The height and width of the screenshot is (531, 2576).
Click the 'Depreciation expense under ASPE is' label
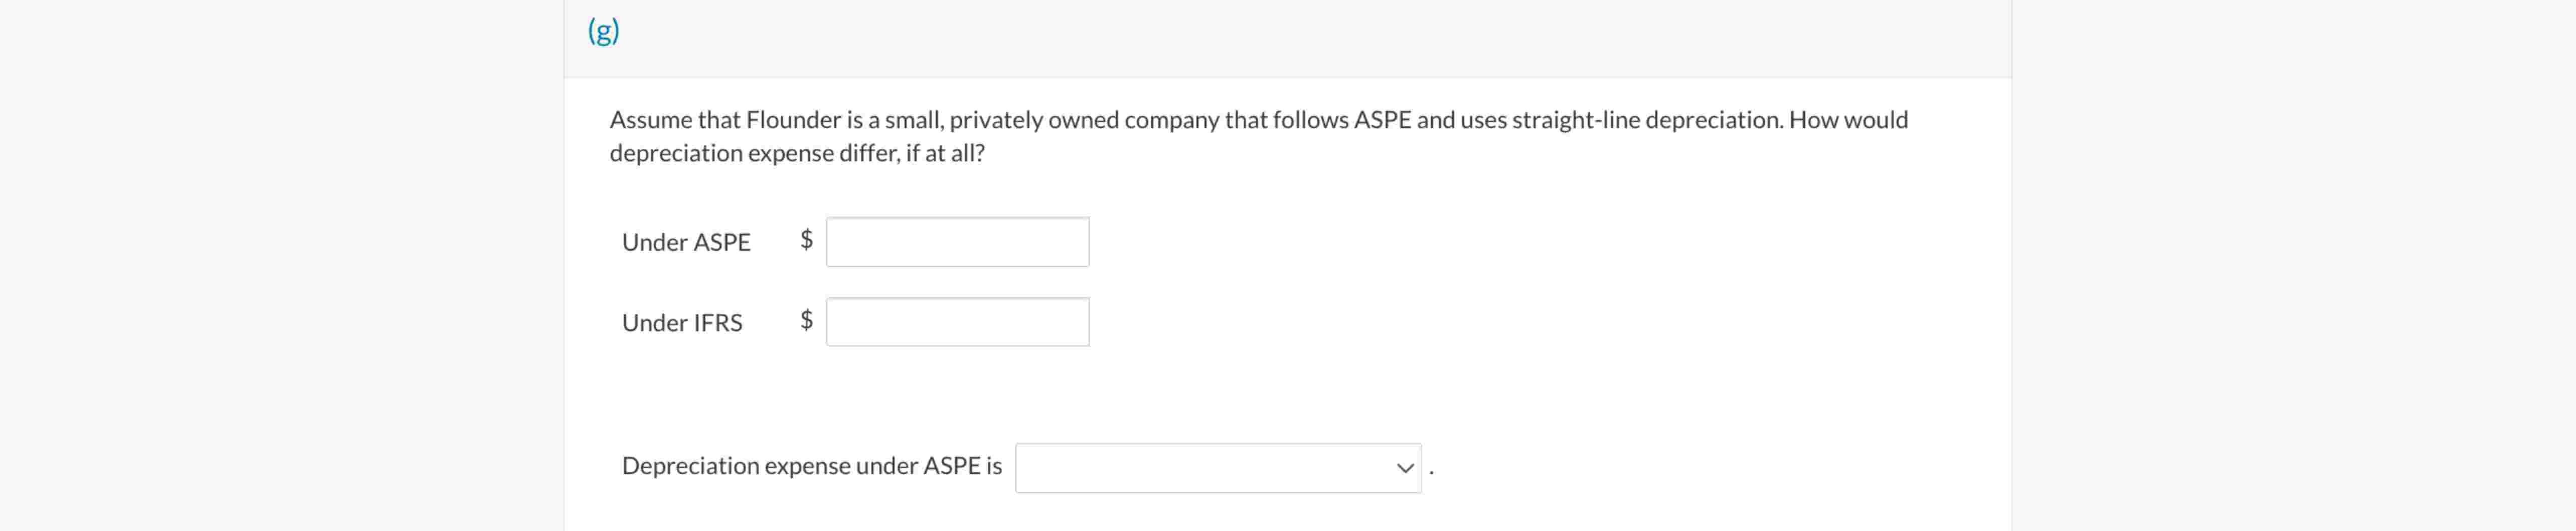click(811, 466)
